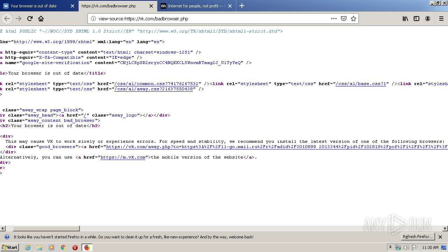Close the 'Your browser is out of date' tab
The width and height of the screenshot is (448, 252).
[72, 6]
